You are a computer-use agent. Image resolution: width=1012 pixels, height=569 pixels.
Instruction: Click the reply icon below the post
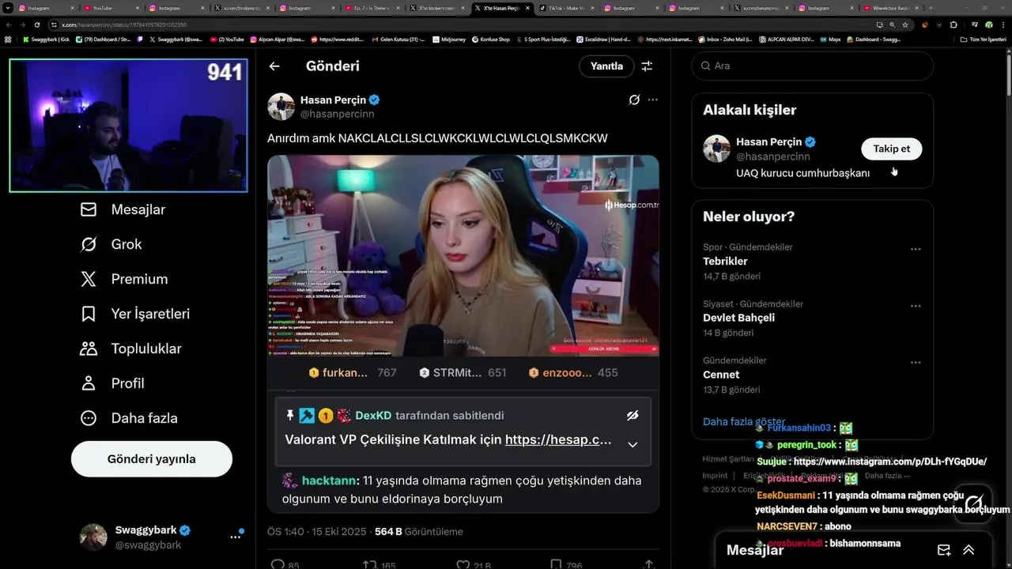(x=278, y=564)
